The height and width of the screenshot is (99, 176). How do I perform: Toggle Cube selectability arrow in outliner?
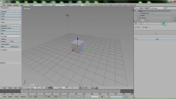coord(174,20)
